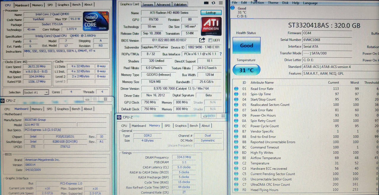
Task: Click the Good health status button
Action: pos(246,45)
